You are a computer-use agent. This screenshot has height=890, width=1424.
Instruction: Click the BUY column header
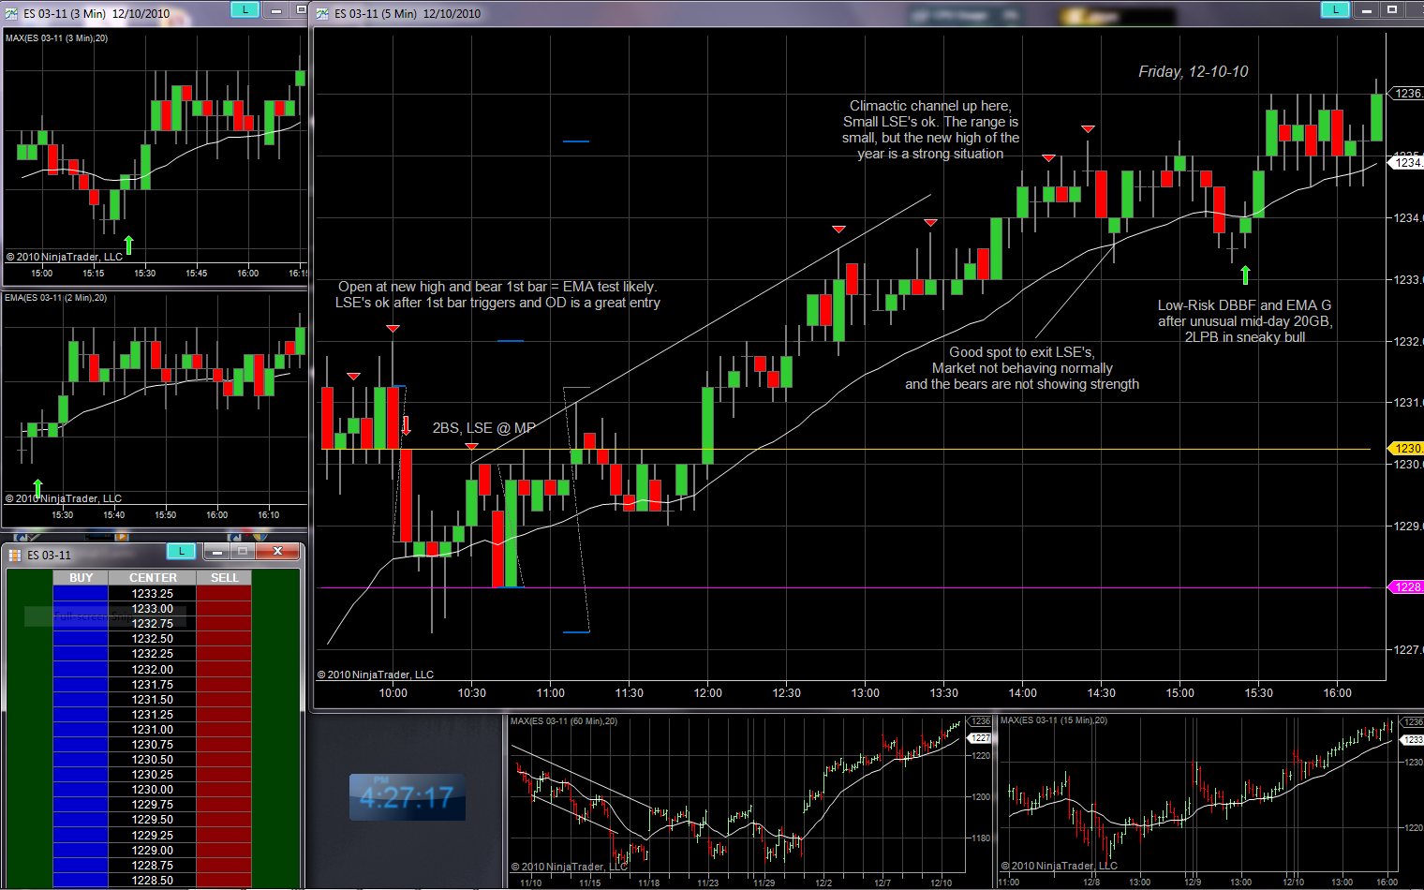[81, 578]
